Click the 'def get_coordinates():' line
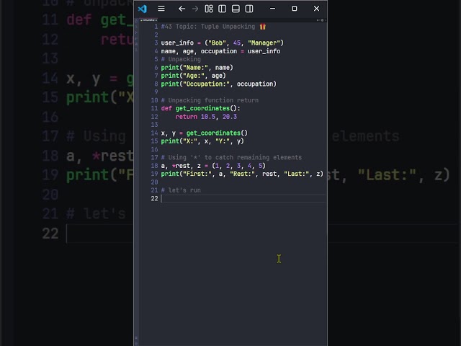The width and height of the screenshot is (461, 346). [x=200, y=108]
